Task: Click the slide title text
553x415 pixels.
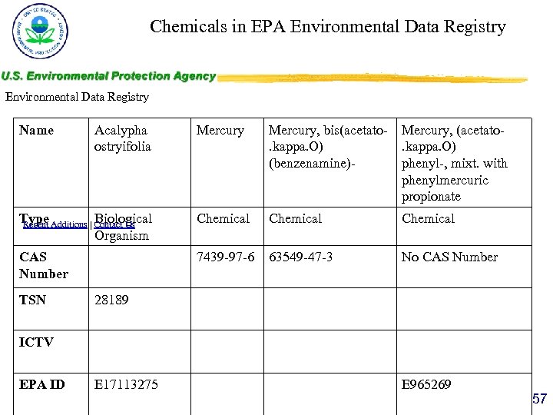Action: coord(328,27)
